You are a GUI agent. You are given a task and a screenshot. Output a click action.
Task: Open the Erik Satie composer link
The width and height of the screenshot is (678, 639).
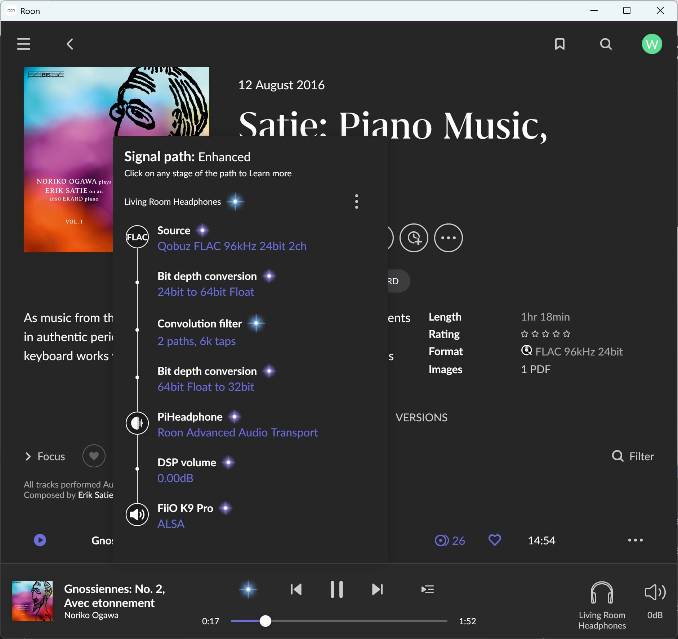pyautogui.click(x=95, y=495)
